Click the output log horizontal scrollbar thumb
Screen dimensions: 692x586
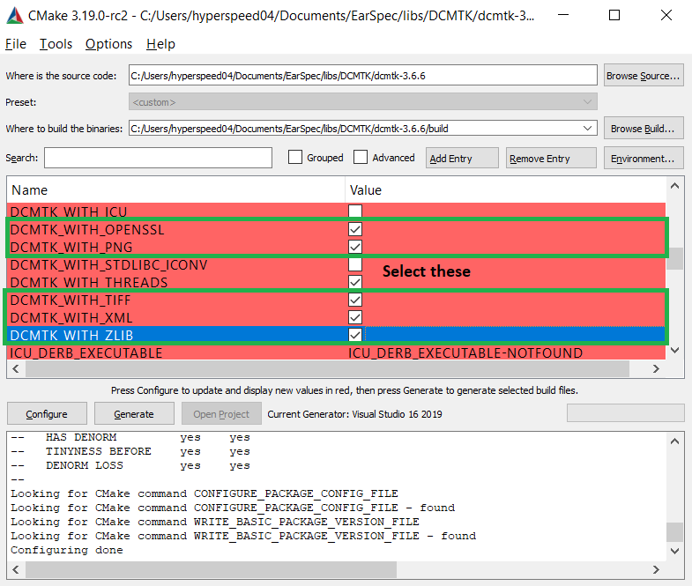(x=211, y=569)
